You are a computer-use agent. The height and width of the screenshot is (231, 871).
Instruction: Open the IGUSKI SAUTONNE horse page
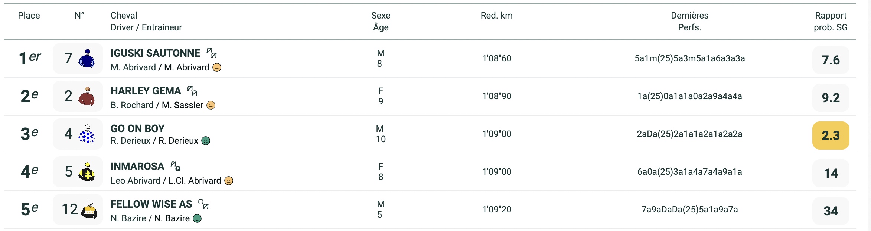(155, 53)
